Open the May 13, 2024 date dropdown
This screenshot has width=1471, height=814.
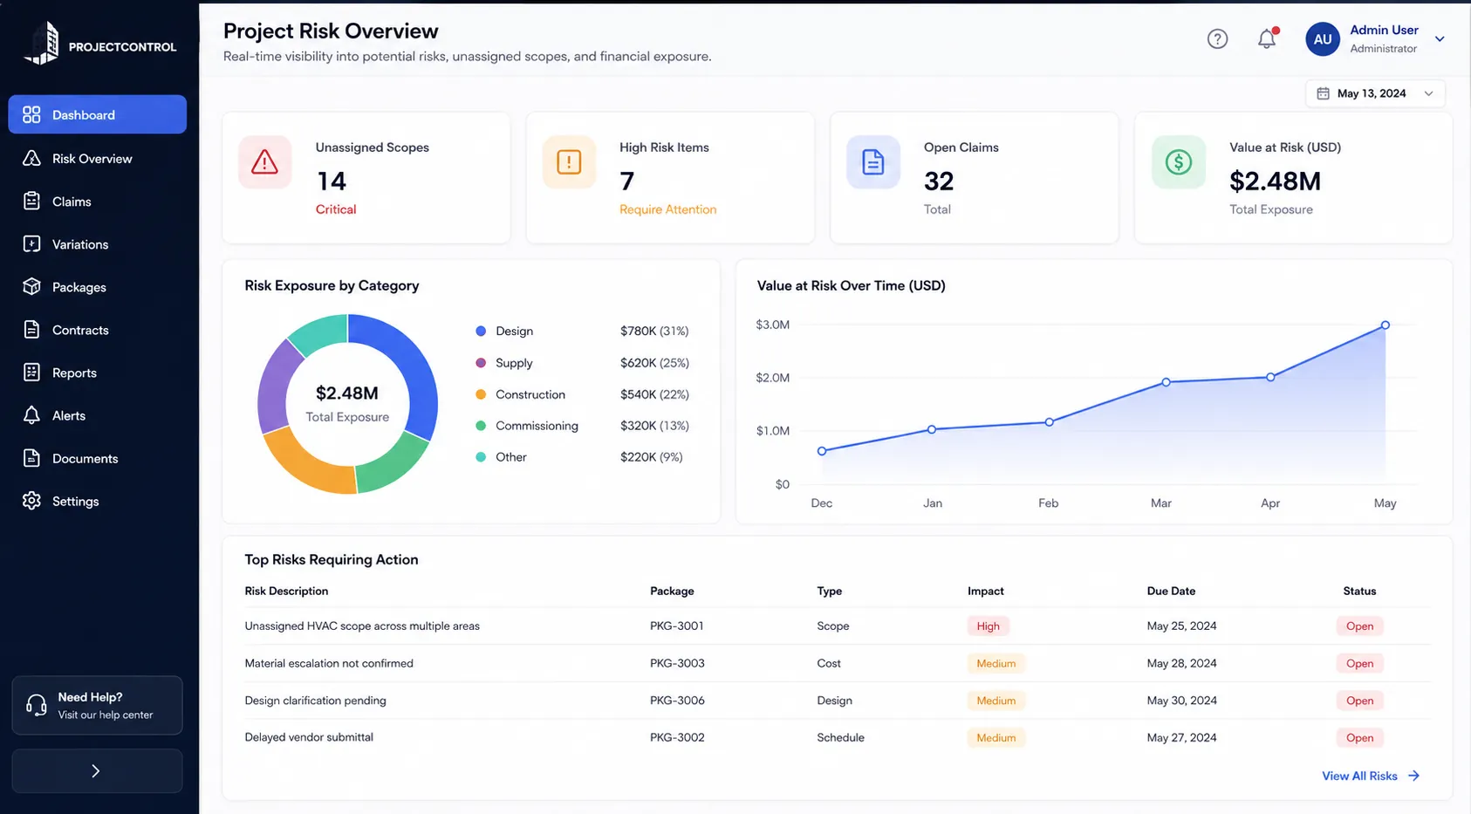pyautogui.click(x=1375, y=93)
